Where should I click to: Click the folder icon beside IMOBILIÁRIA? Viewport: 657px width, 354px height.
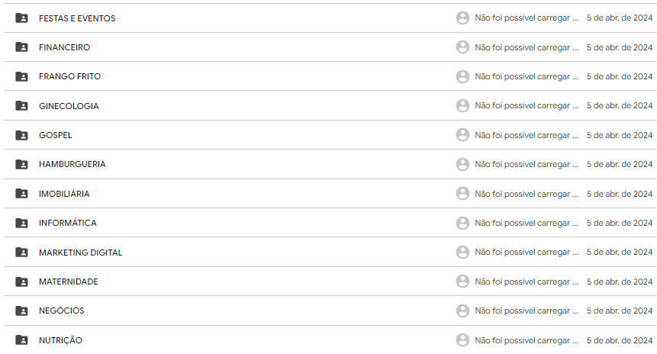(21, 194)
